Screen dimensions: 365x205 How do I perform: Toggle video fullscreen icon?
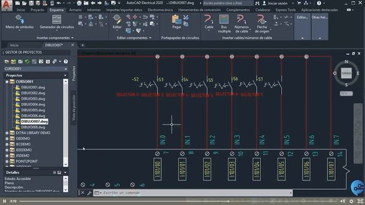click(x=360, y=201)
